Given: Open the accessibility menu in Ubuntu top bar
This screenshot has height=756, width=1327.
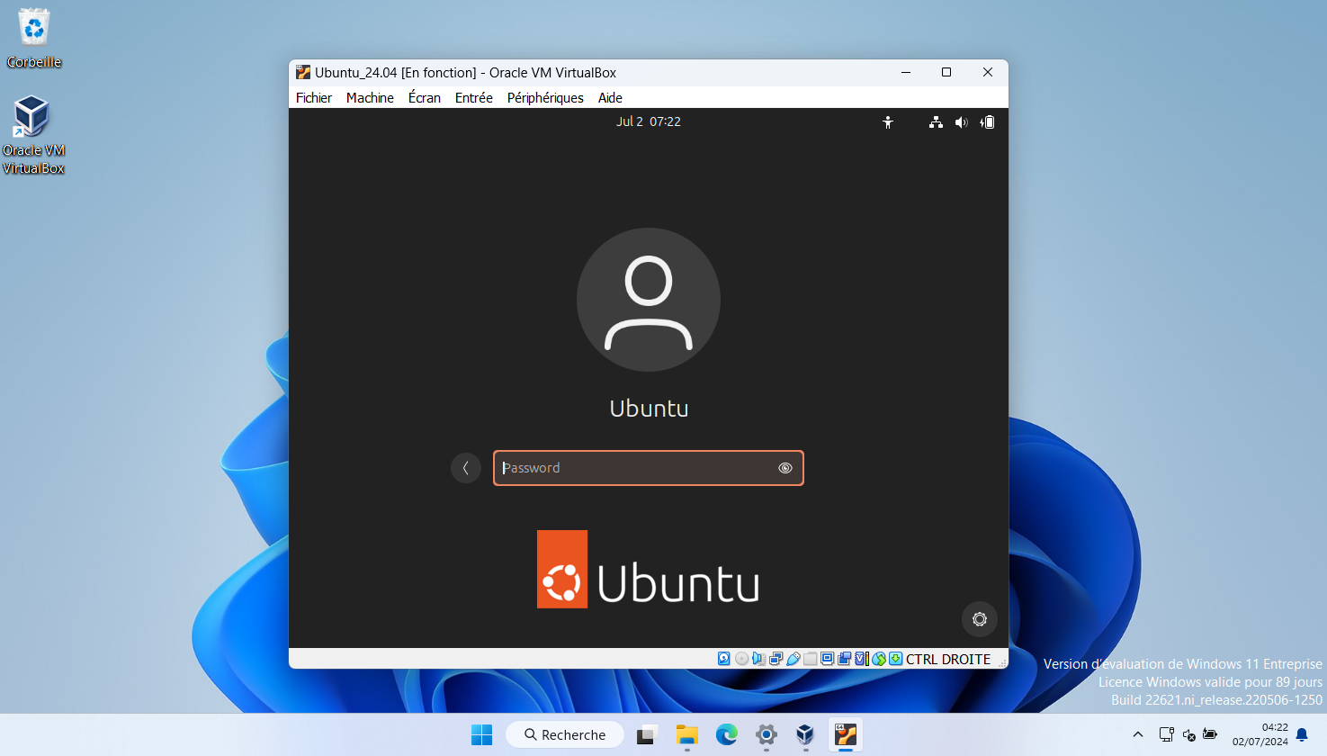Looking at the screenshot, I should pyautogui.click(x=888, y=122).
